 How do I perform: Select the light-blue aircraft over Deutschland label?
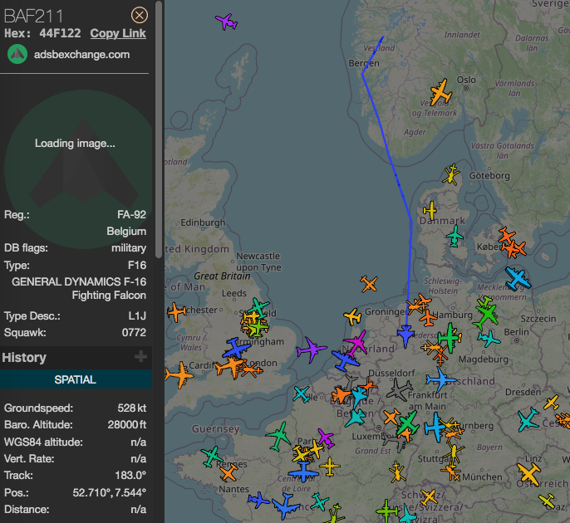coord(440,379)
